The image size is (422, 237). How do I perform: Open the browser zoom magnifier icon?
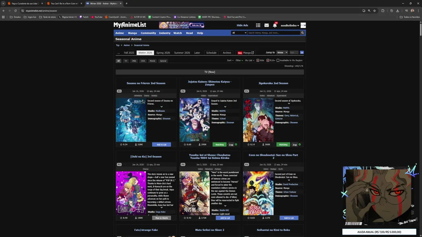pyautogui.click(x=369, y=11)
